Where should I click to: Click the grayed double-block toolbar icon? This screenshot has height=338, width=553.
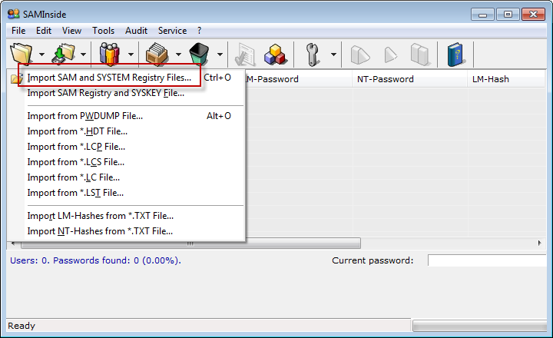coord(420,55)
